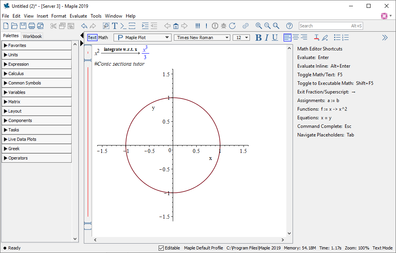Switch to the Workbook tab
Image resolution: width=396 pixels, height=253 pixels.
[x=33, y=36]
